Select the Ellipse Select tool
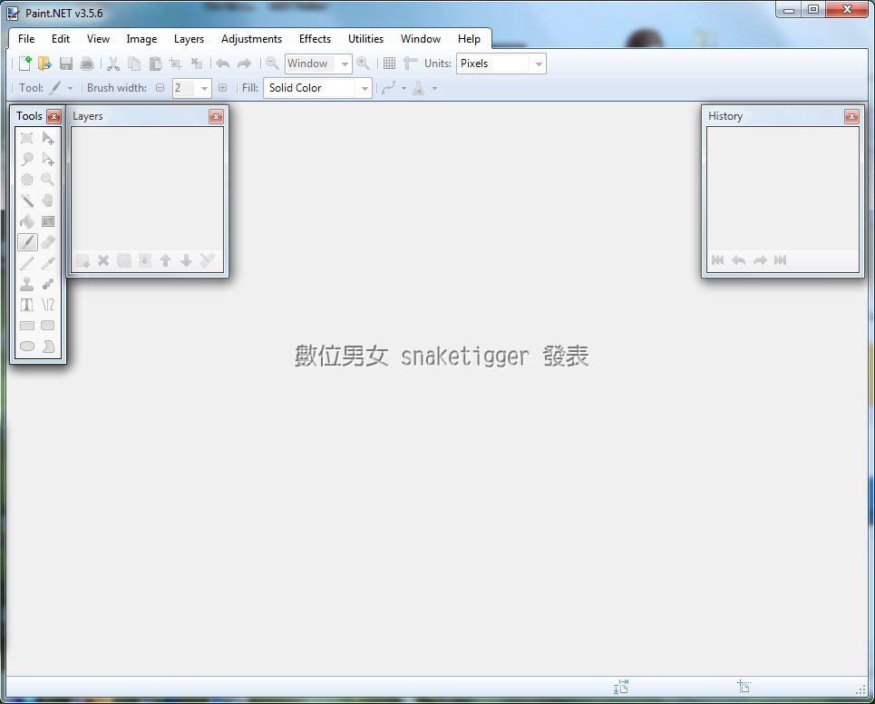This screenshot has width=875, height=704. click(x=27, y=180)
